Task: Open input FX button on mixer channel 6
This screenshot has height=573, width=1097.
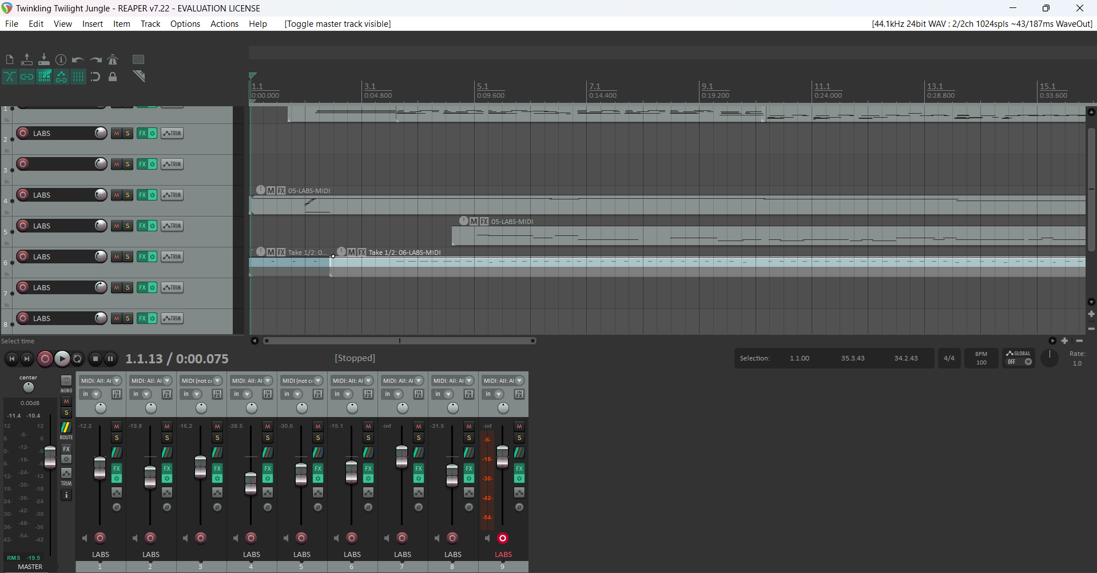Action: [x=368, y=394]
